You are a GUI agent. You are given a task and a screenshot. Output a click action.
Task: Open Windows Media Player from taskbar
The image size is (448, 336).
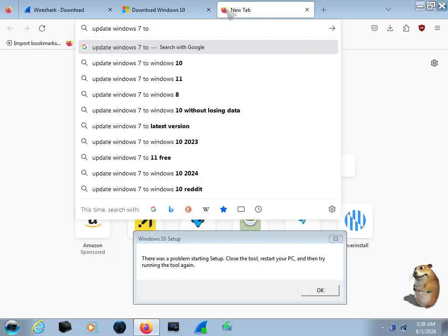pyautogui.click(x=91, y=327)
